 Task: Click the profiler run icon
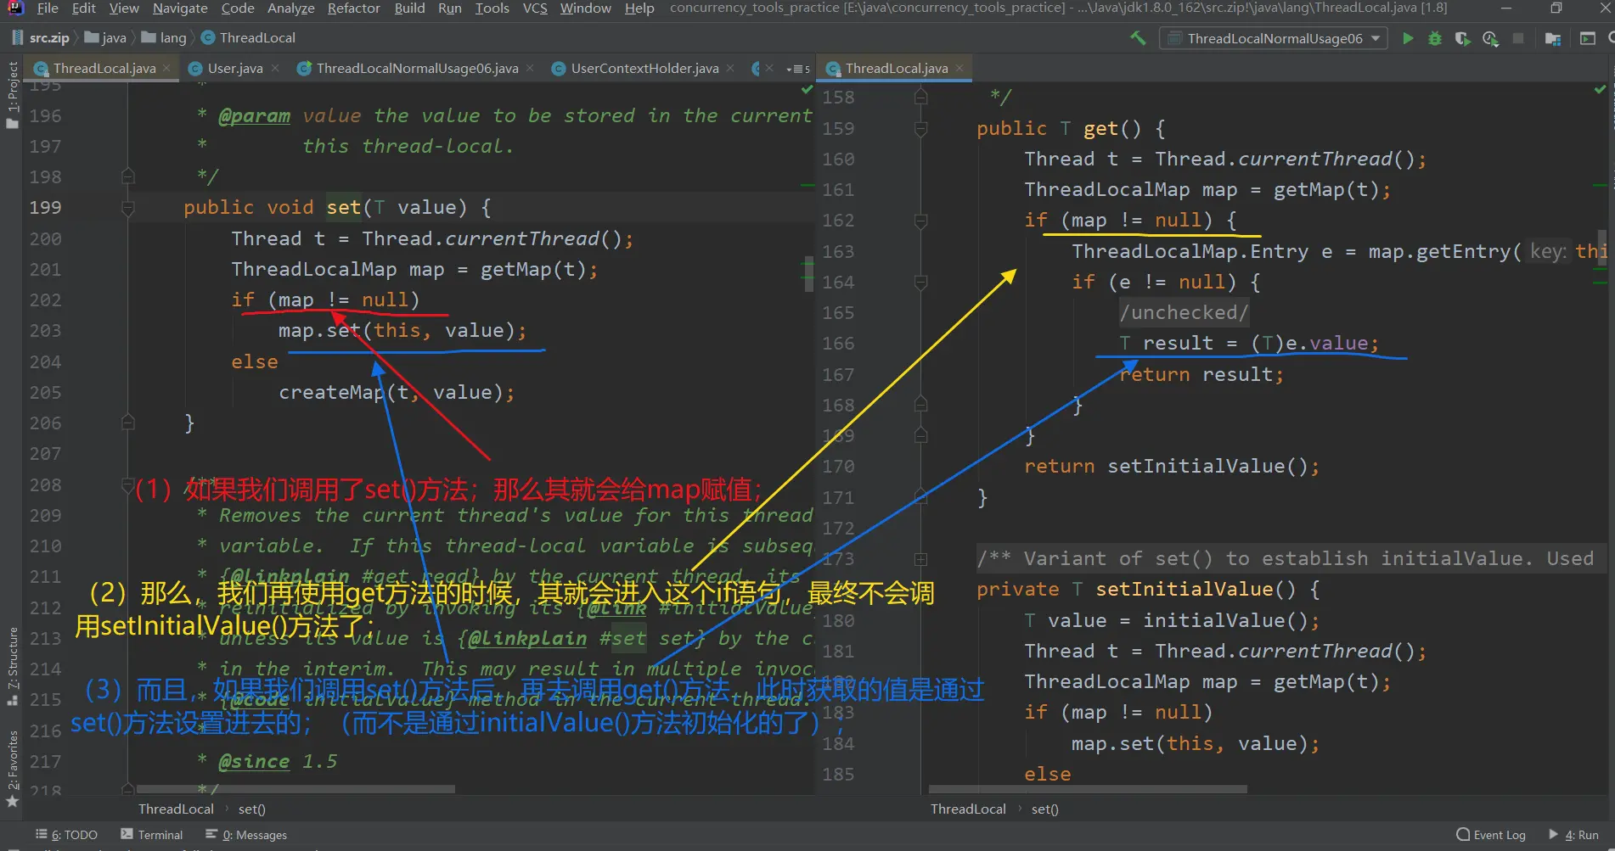click(1490, 38)
